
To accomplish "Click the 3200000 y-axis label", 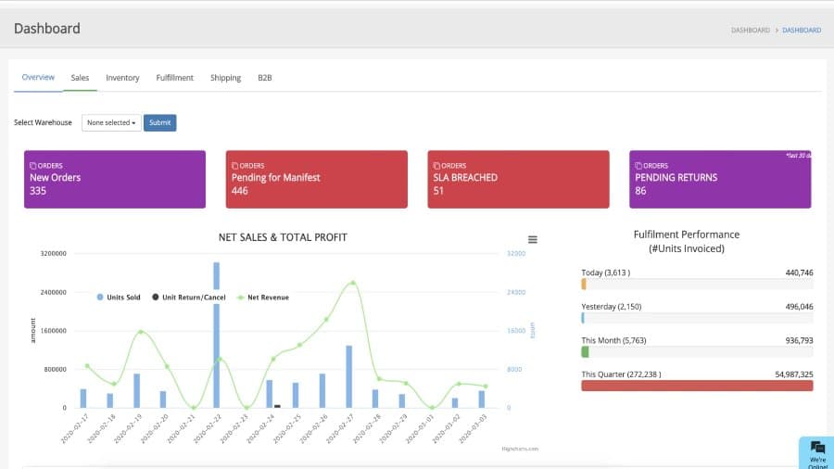I will coord(53,254).
